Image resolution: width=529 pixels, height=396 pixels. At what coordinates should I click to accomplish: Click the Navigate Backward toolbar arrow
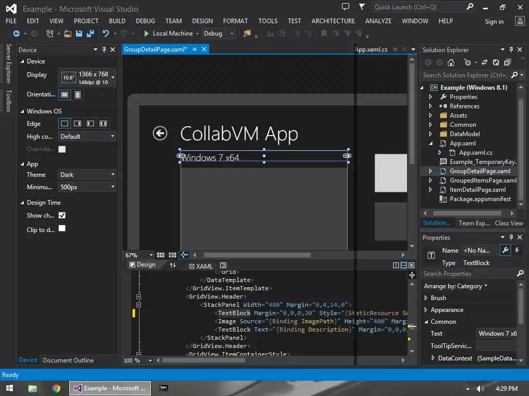16,34
